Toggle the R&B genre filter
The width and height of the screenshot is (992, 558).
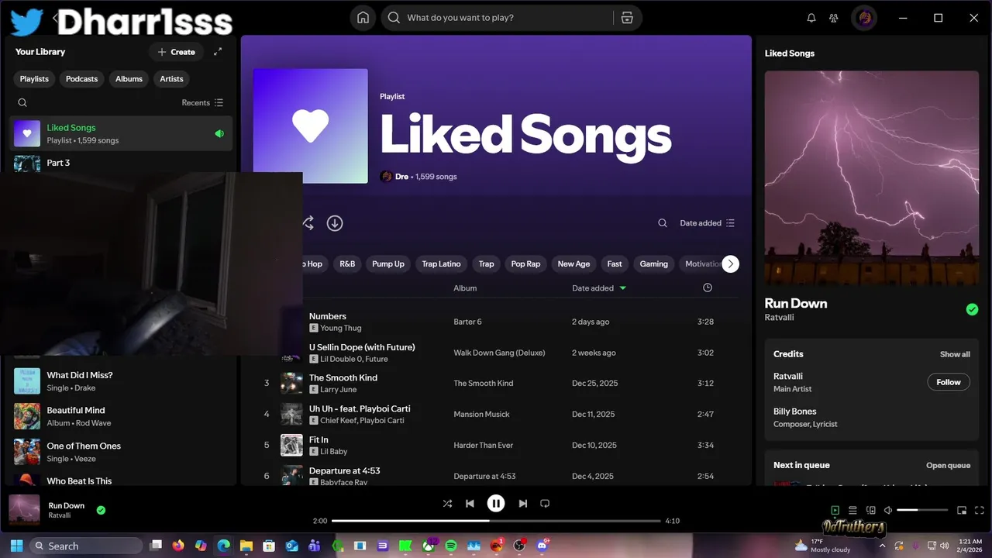point(347,264)
